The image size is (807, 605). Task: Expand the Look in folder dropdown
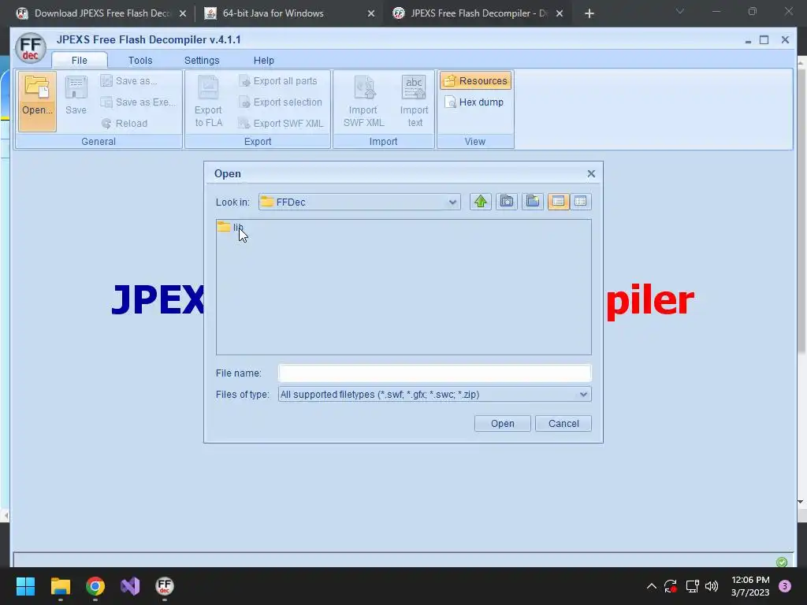pyautogui.click(x=452, y=202)
